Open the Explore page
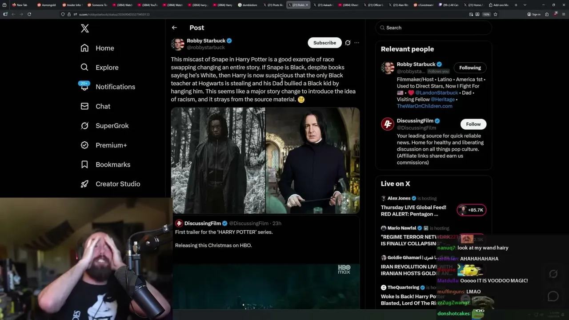This screenshot has width=569, height=320. point(100,68)
